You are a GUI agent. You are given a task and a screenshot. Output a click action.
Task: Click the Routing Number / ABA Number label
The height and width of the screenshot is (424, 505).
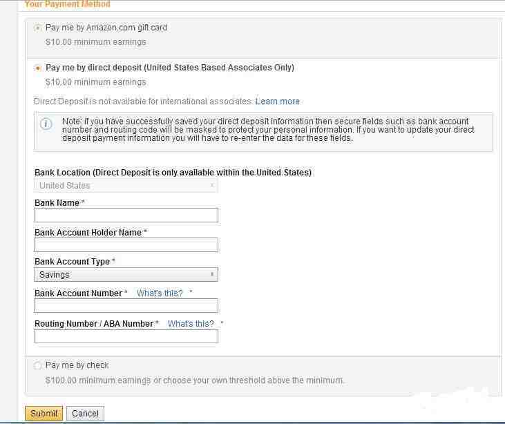click(93, 324)
